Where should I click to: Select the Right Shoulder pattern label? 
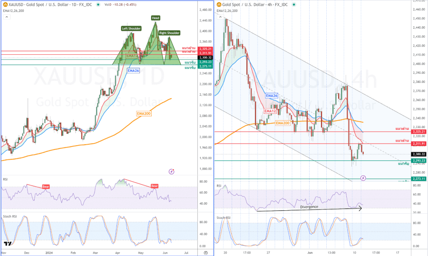(169, 33)
